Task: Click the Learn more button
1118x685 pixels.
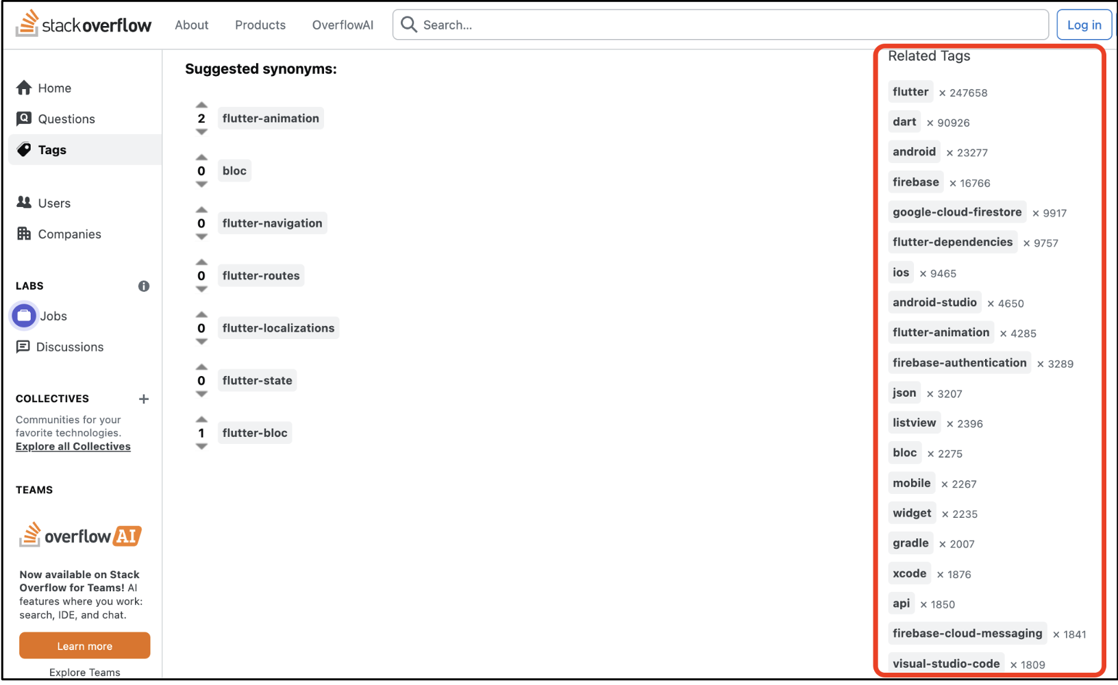Action: 85,645
